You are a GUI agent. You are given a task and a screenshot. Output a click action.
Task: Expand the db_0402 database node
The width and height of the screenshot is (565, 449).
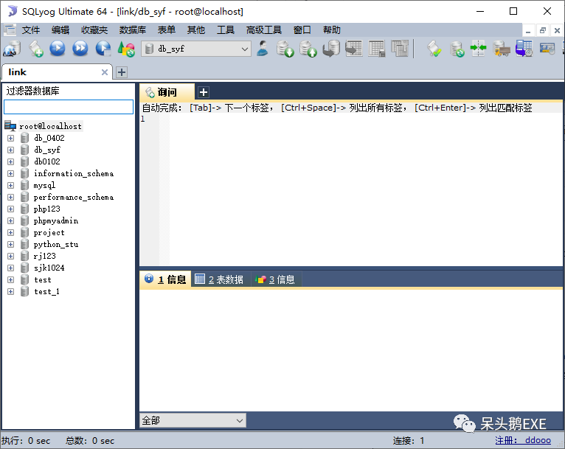pyautogui.click(x=11, y=138)
